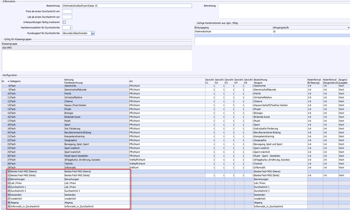Screen dimensions: 350x210
Task: Select the Informatik_in_Durchschnitt row
Action: pyautogui.click(x=36, y=207)
